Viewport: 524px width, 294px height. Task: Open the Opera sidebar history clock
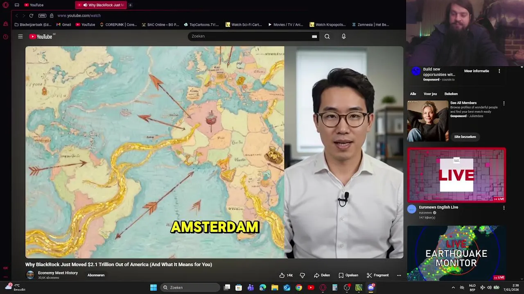(5, 37)
